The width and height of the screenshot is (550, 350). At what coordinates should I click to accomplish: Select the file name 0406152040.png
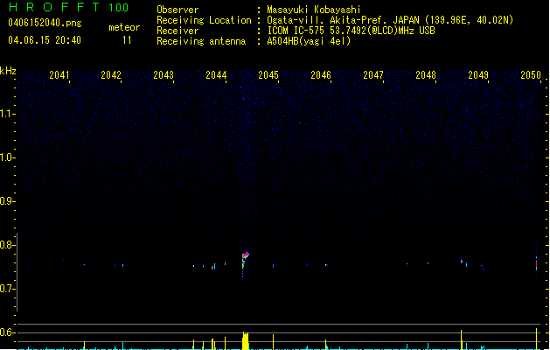[x=45, y=23]
